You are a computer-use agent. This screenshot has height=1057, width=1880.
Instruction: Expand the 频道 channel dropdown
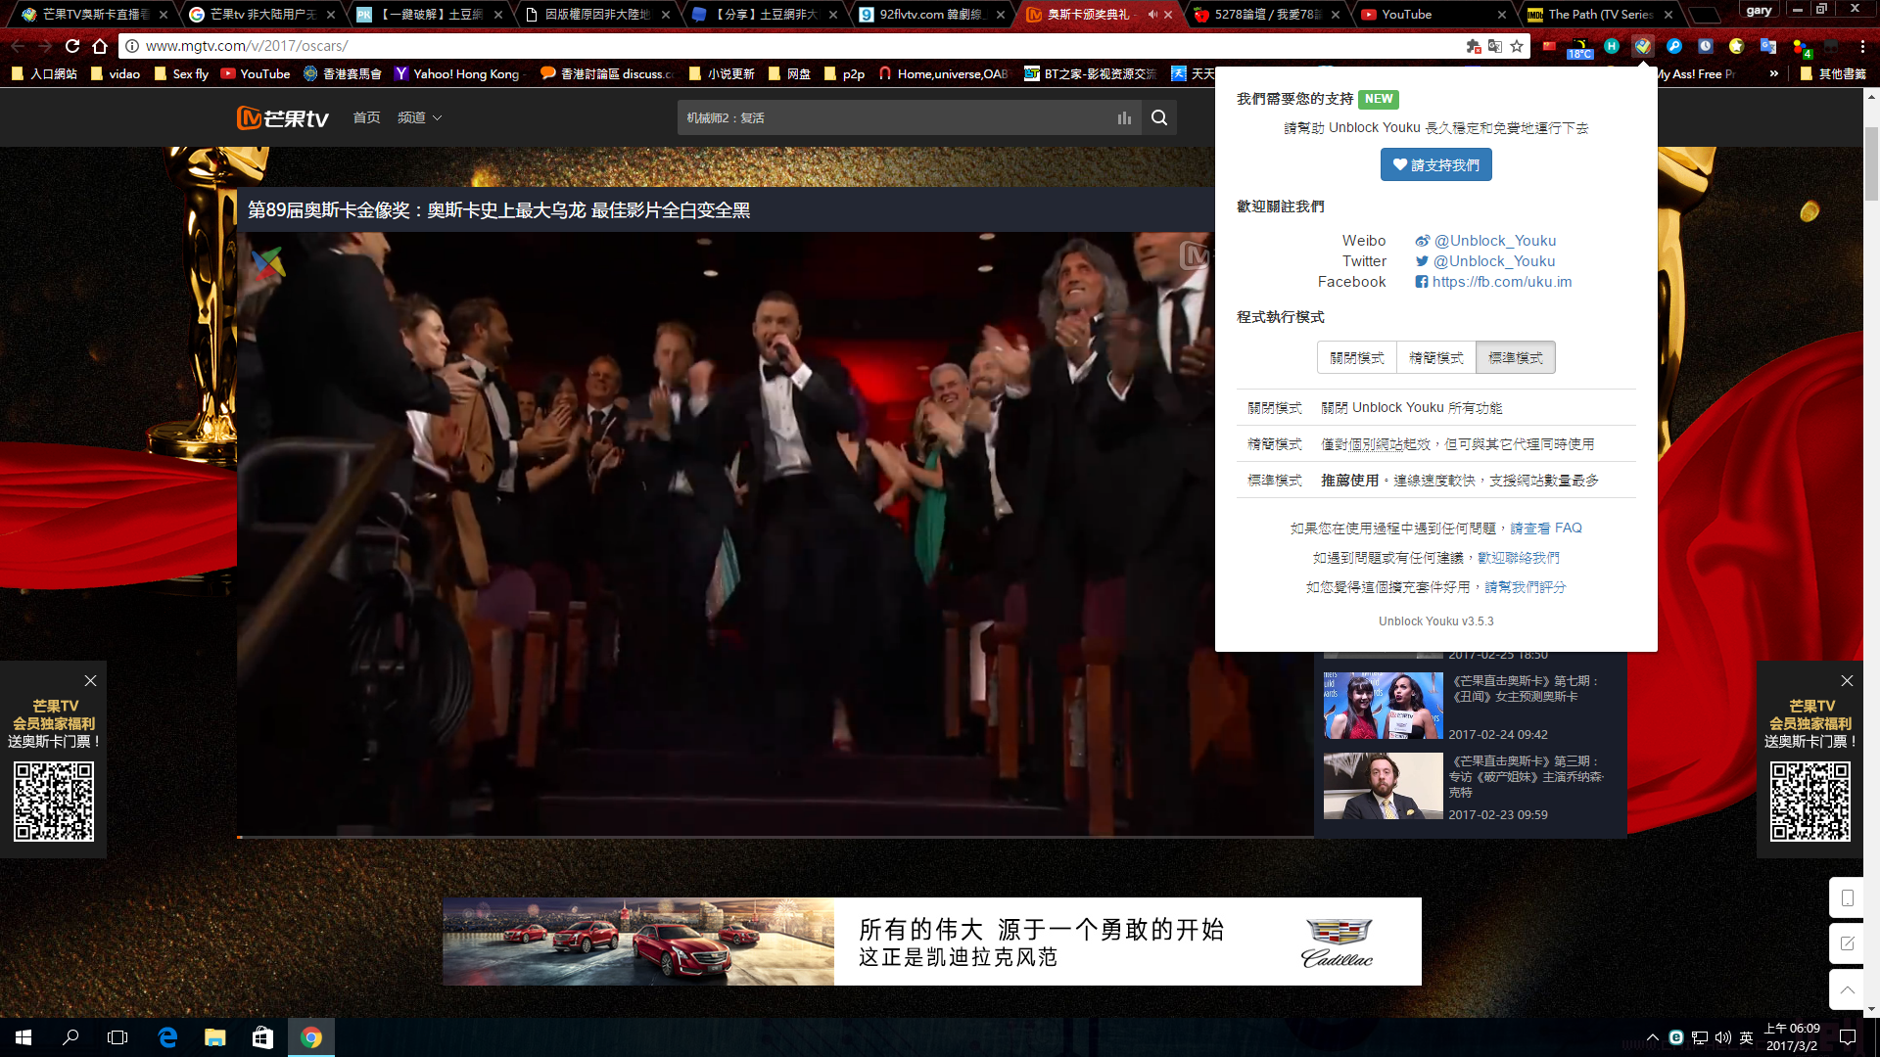[x=419, y=117]
